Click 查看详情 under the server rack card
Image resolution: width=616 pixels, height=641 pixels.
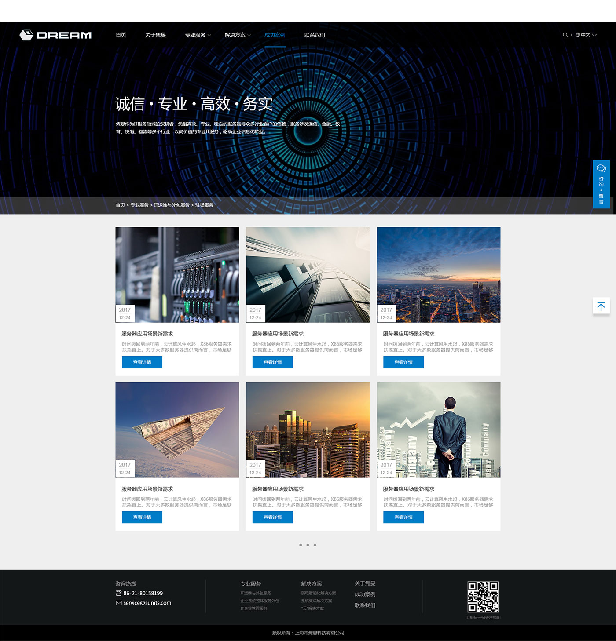click(x=142, y=362)
